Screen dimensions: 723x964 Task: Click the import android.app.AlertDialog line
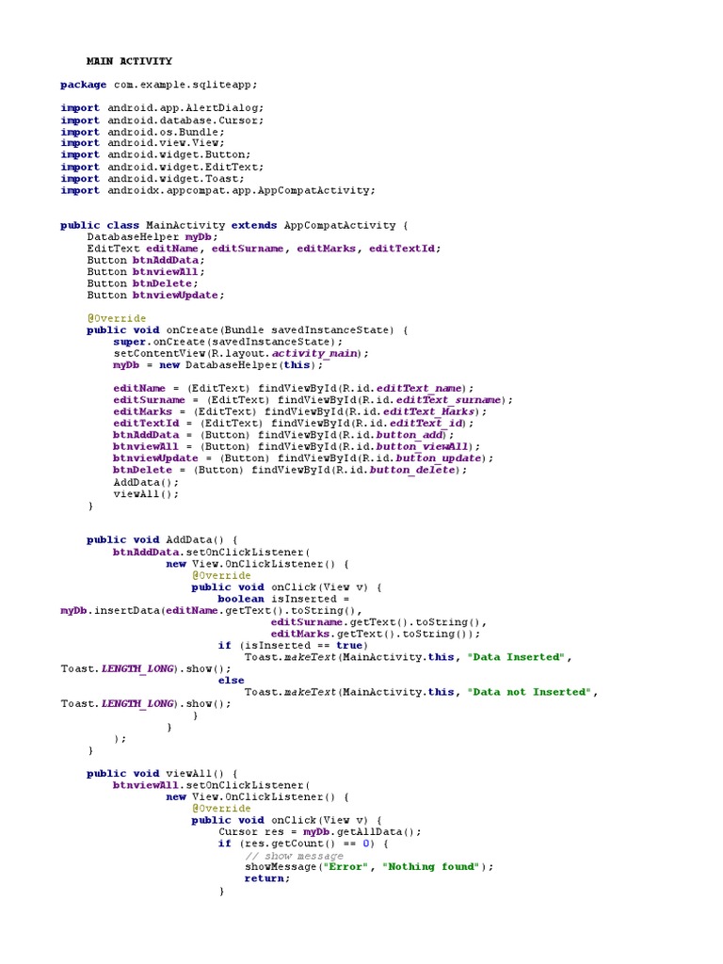[x=162, y=108]
